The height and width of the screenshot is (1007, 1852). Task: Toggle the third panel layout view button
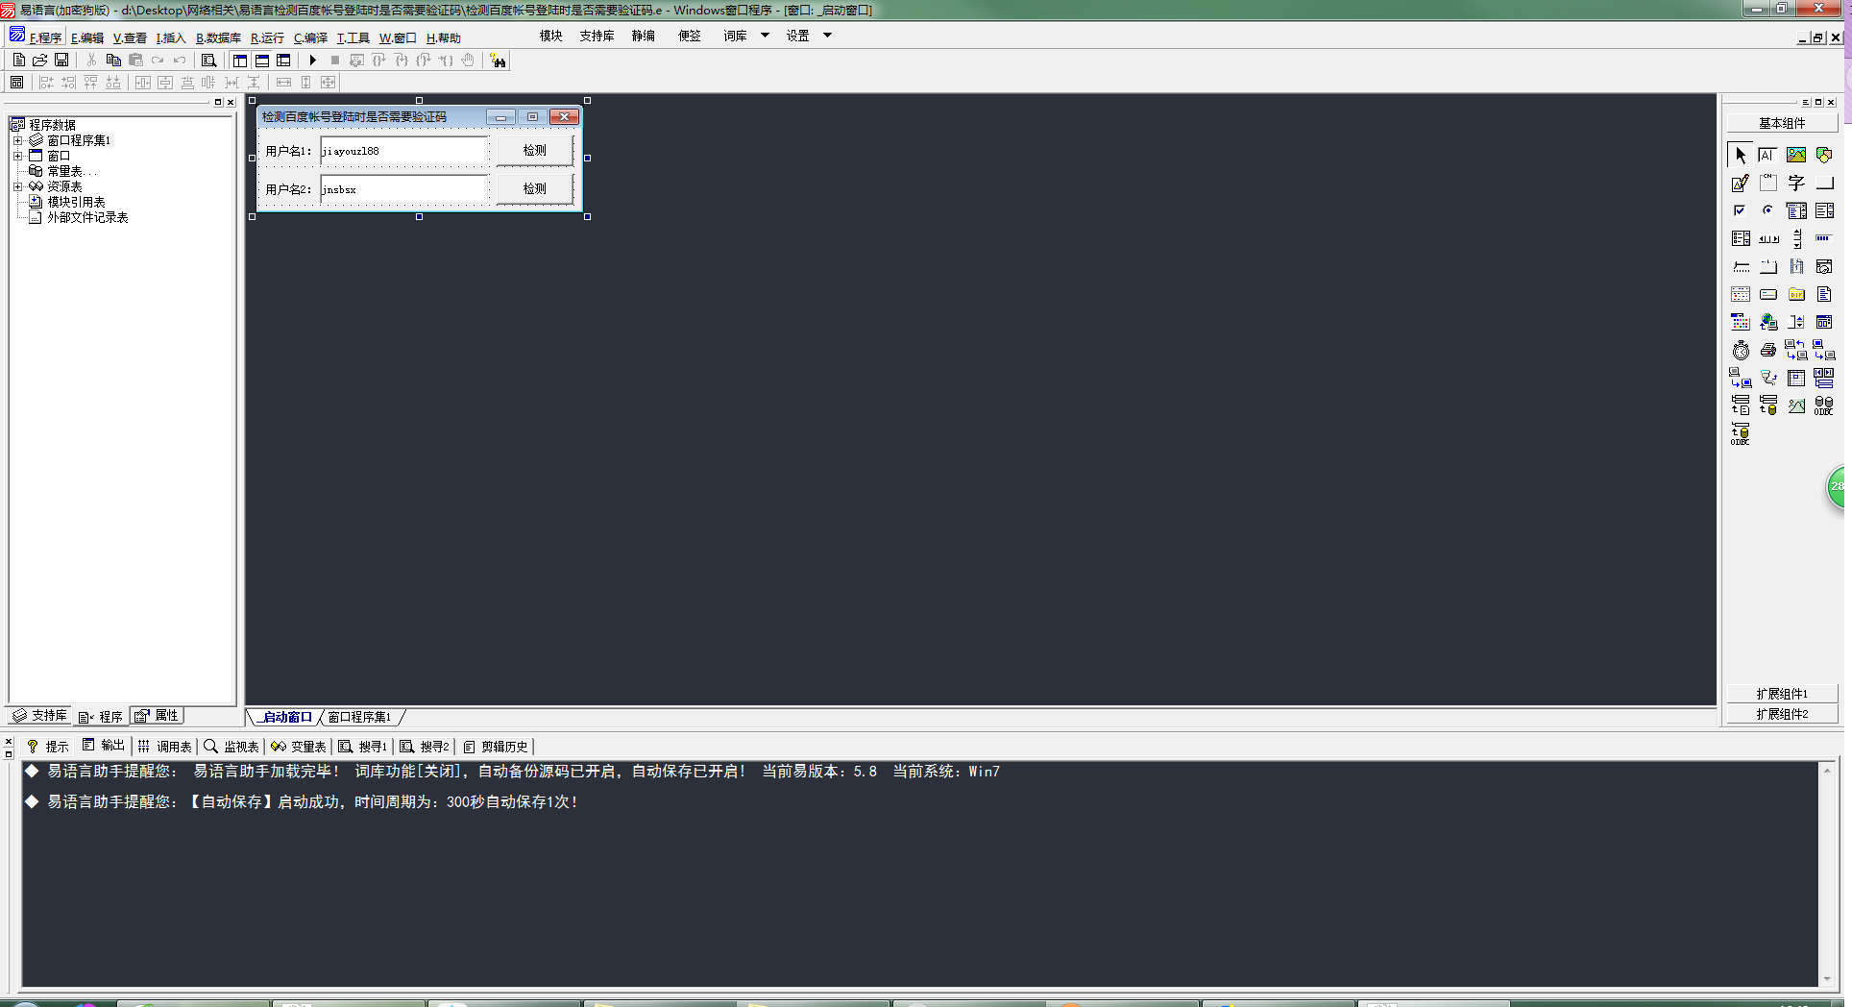click(283, 60)
